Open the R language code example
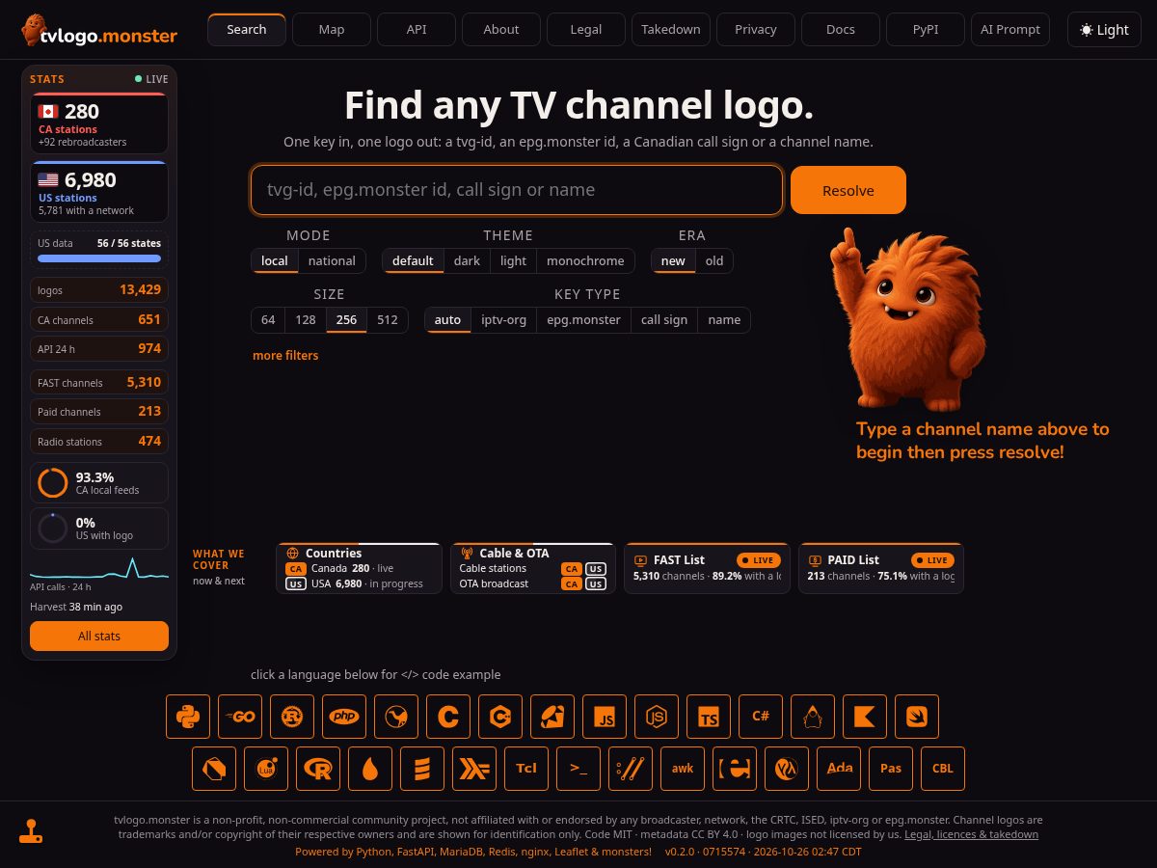The image size is (1157, 868). coord(318,769)
